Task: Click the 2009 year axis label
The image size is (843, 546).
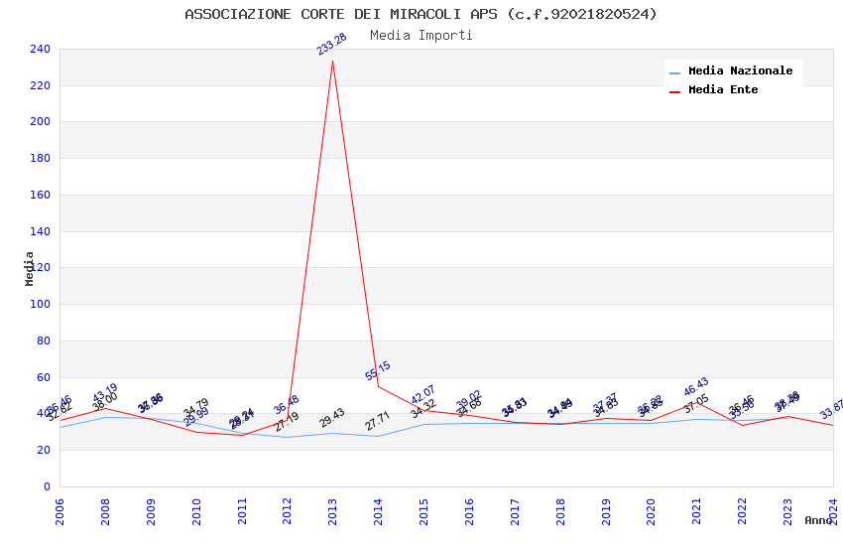Action: pyautogui.click(x=151, y=511)
